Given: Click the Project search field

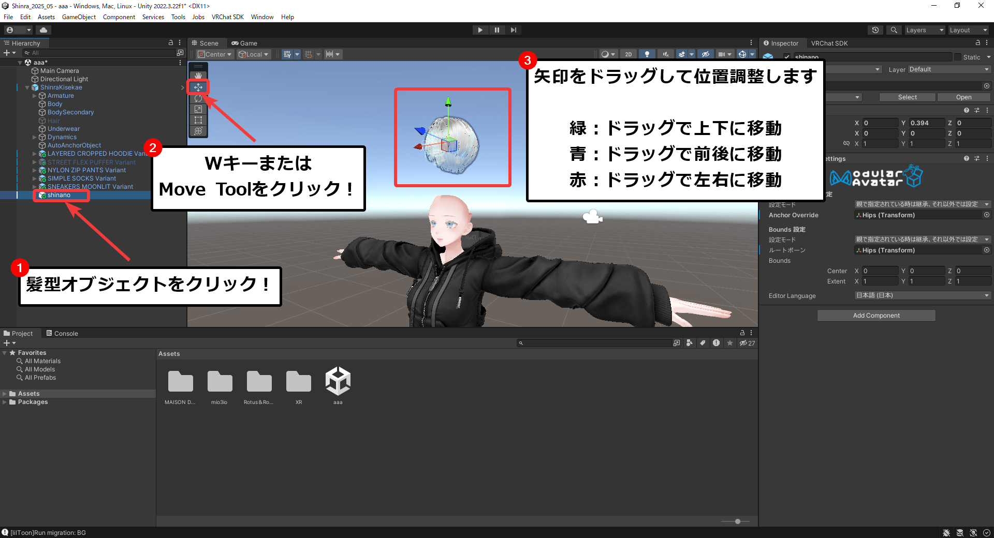Looking at the screenshot, I should [x=594, y=343].
